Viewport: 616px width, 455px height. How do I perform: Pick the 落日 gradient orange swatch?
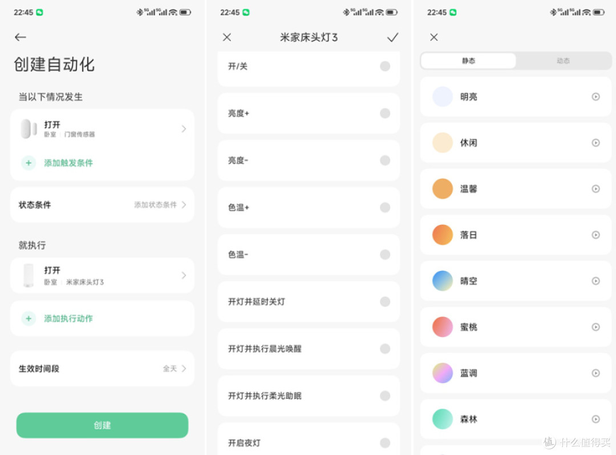[x=443, y=235]
